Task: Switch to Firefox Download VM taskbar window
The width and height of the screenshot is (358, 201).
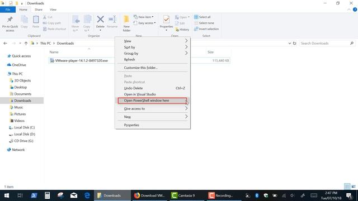Action: click(x=149, y=195)
